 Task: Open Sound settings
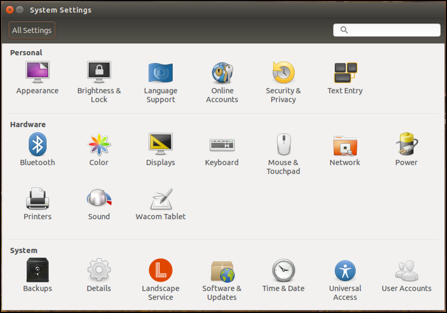click(99, 202)
